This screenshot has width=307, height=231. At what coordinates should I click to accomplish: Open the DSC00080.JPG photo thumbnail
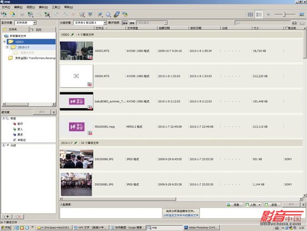[x=76, y=159]
